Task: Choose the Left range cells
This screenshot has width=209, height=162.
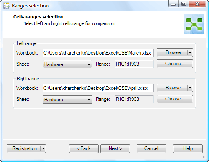Action: pyautogui.click(x=175, y=64)
